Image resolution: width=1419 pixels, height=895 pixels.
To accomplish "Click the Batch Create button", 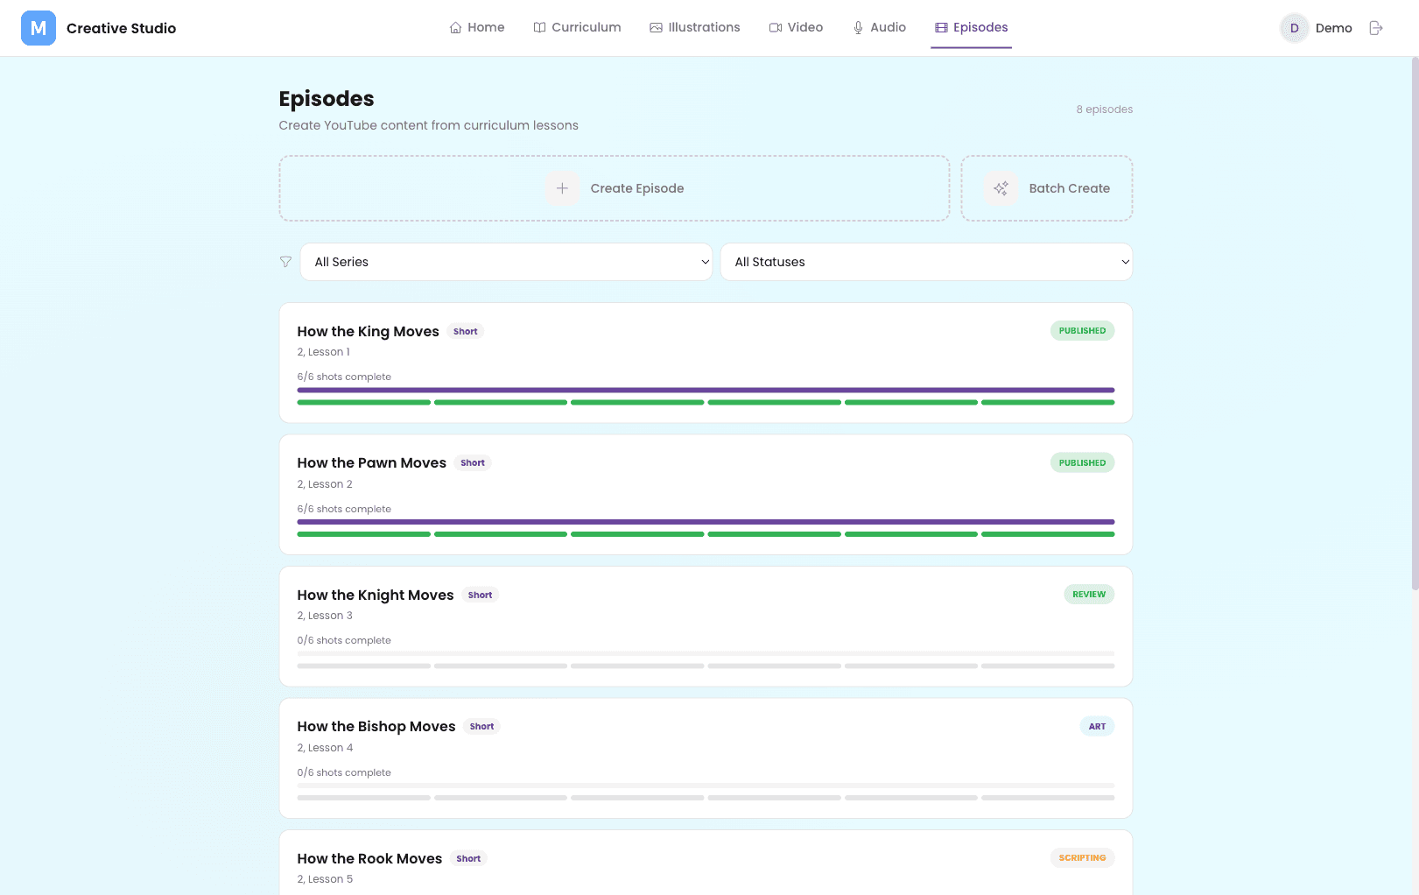I will pos(1047,188).
